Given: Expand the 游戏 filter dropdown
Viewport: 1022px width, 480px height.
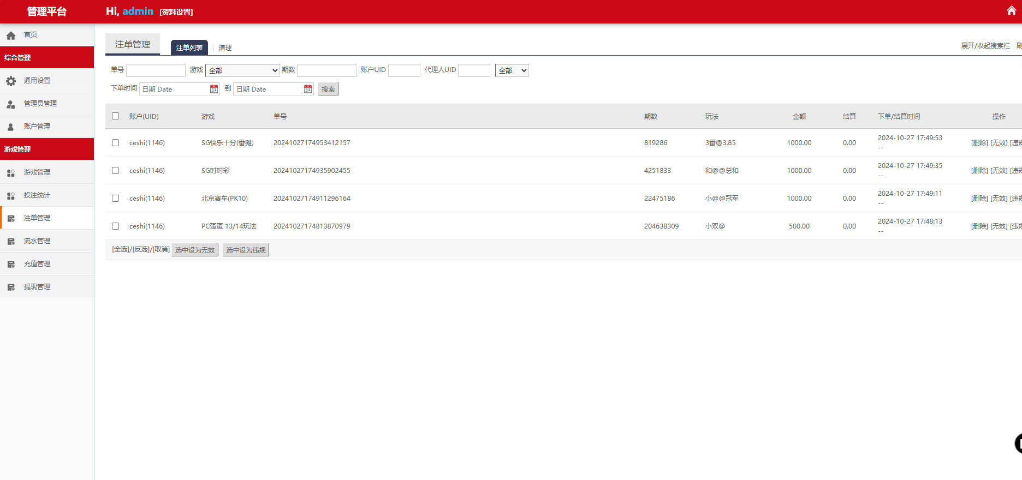Looking at the screenshot, I should 242,70.
